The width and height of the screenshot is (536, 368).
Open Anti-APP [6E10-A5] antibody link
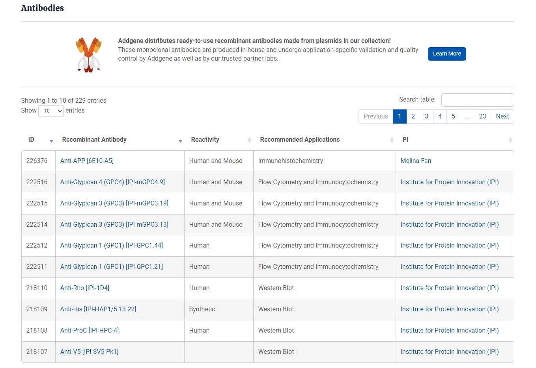tap(87, 161)
